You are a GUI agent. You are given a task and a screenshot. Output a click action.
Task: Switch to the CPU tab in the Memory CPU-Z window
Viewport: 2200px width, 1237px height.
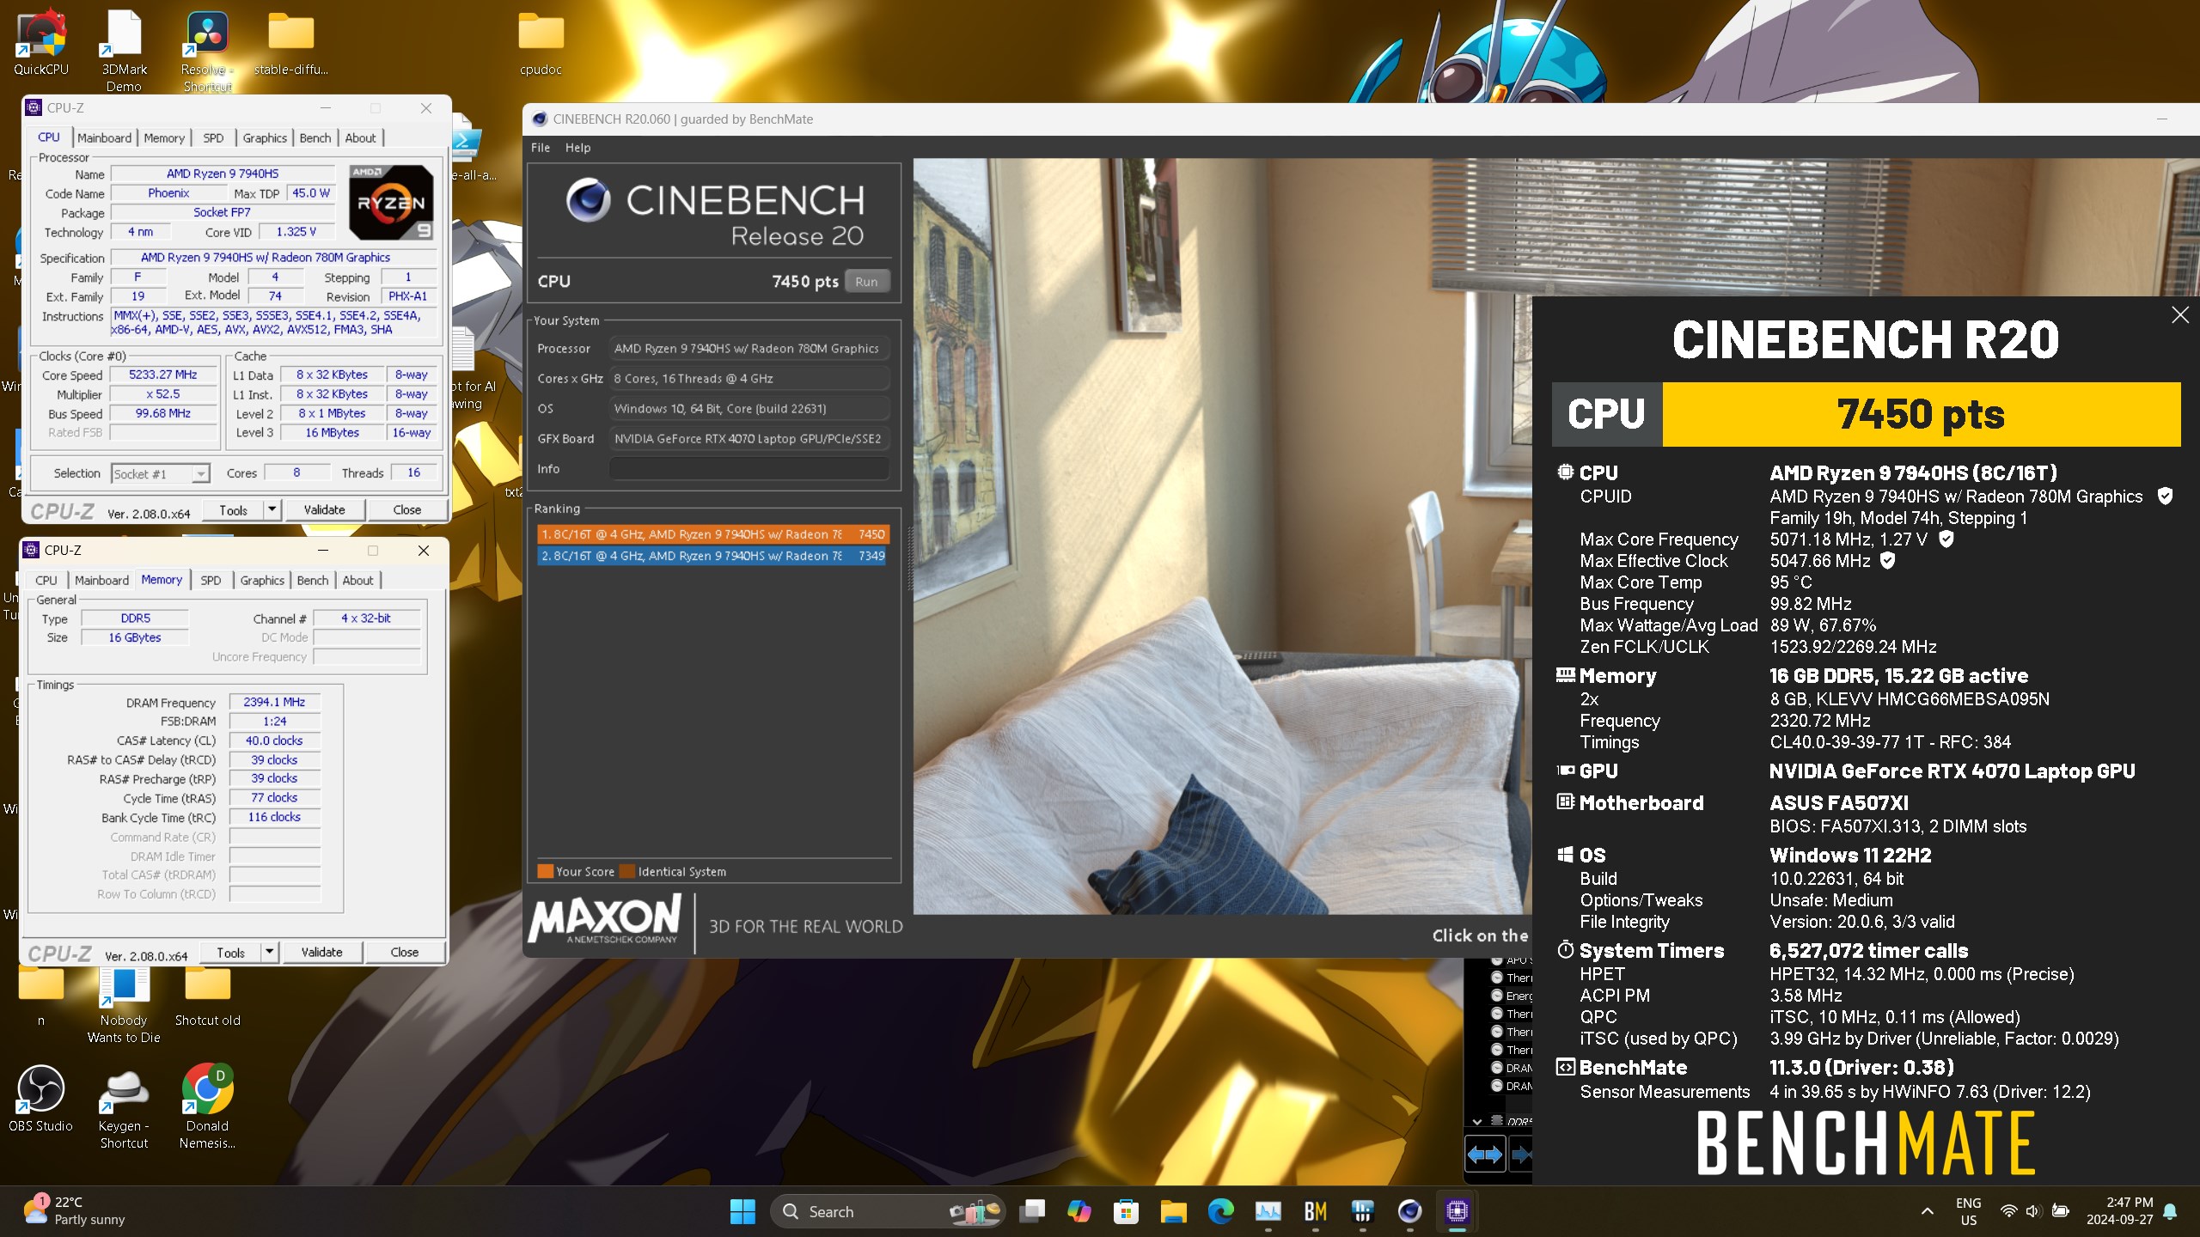click(46, 581)
